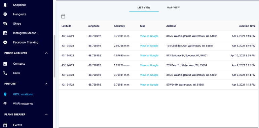
Task: Click the Facebook Tracking messenger icon
Action: (x=5, y=42)
